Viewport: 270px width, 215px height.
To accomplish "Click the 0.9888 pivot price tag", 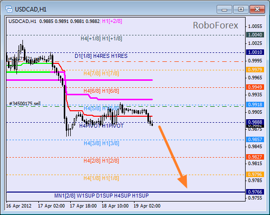I will [255, 122].
